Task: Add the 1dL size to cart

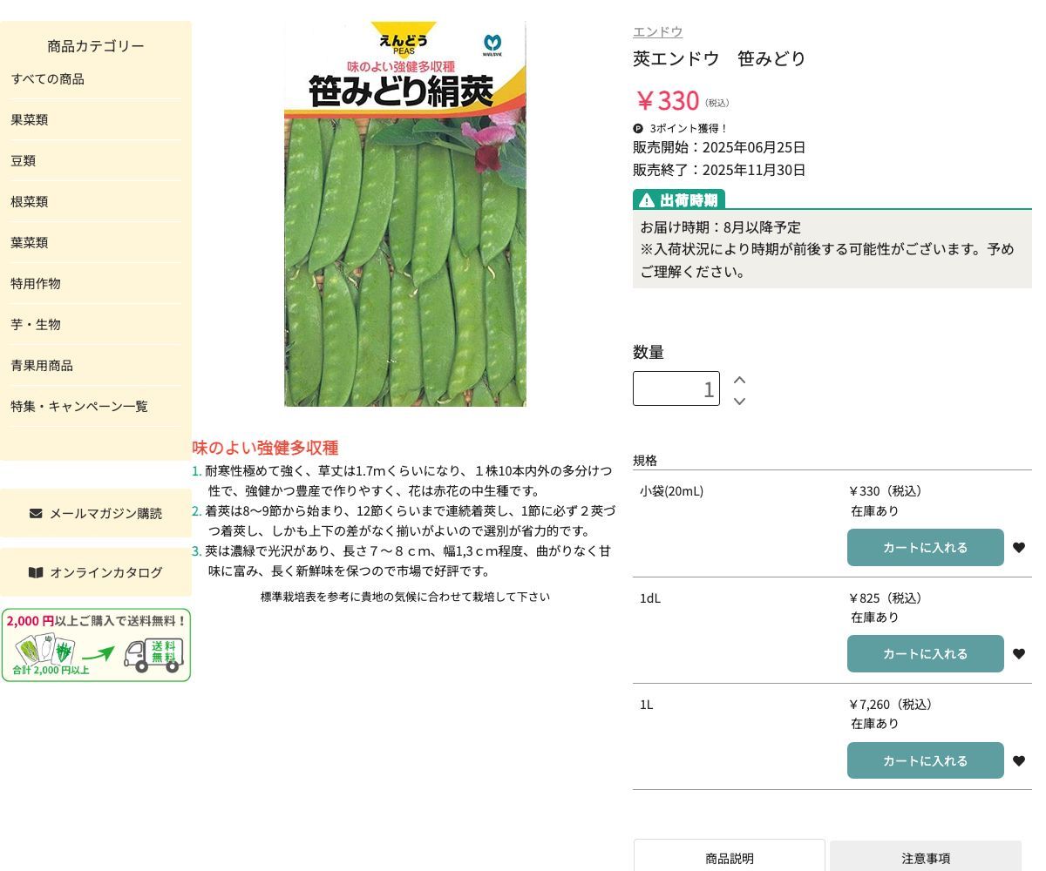Action: point(925,654)
